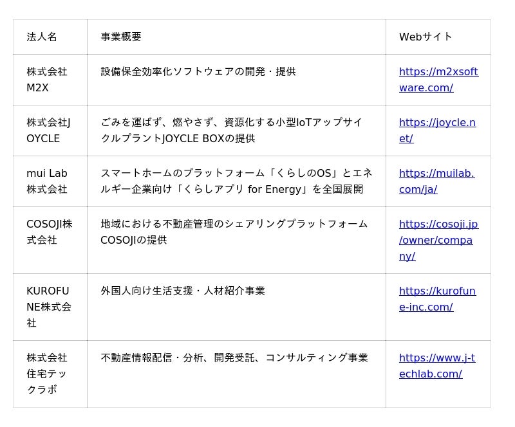Click the 株式会社住宅テックラボ name cell

coord(46,374)
